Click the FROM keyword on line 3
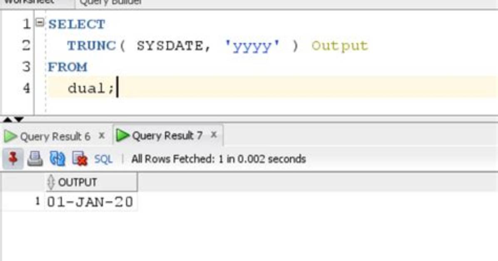The height and width of the screenshot is (261, 498). pyautogui.click(x=67, y=67)
